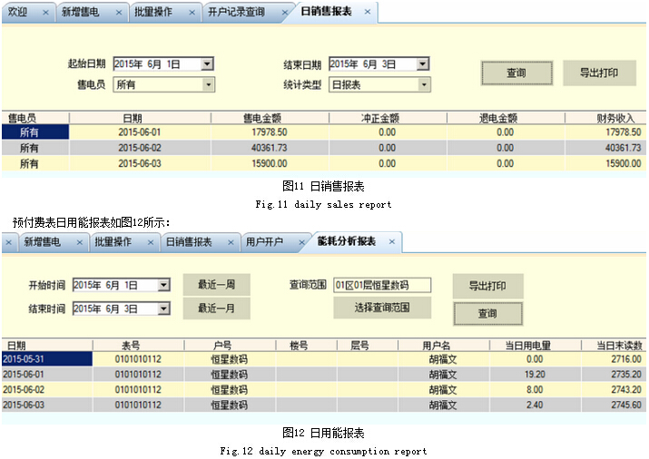
Task: Select the active 日销售报表 tab in upper window
Action: pyautogui.click(x=327, y=12)
